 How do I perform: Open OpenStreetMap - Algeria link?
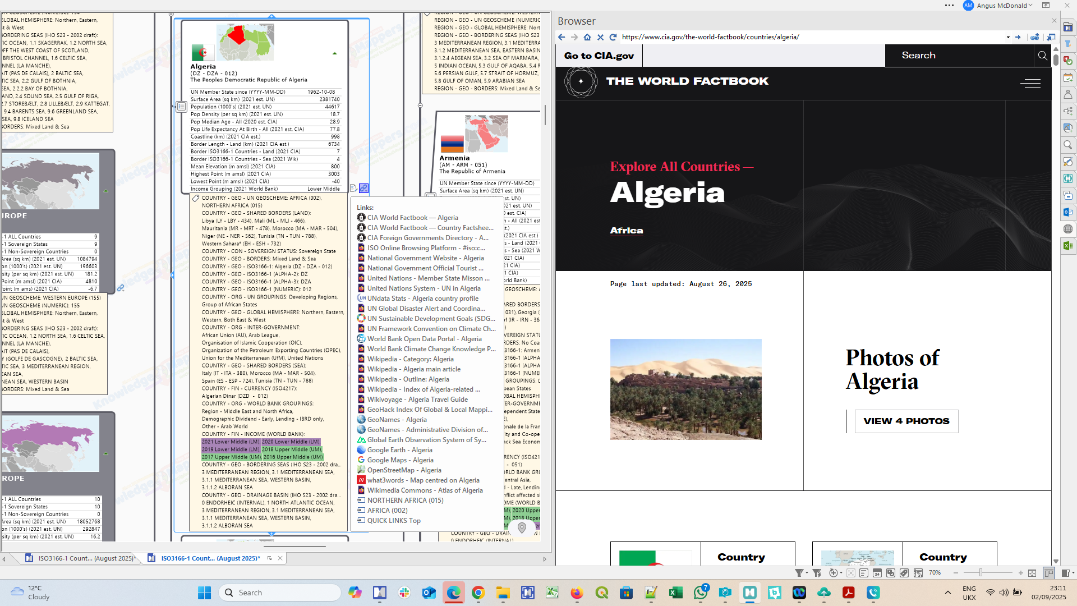404,470
